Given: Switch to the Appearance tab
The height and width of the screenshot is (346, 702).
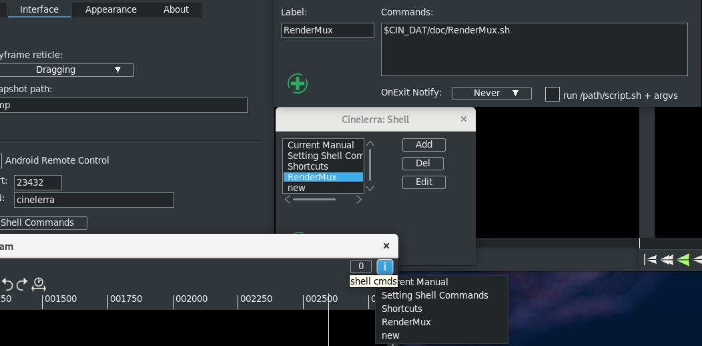Looking at the screenshot, I should point(111,9).
